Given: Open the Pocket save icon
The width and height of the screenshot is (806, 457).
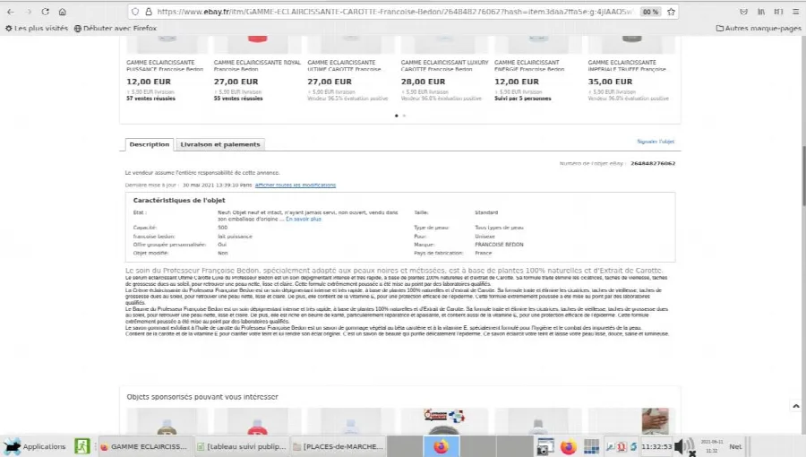Looking at the screenshot, I should (743, 12).
